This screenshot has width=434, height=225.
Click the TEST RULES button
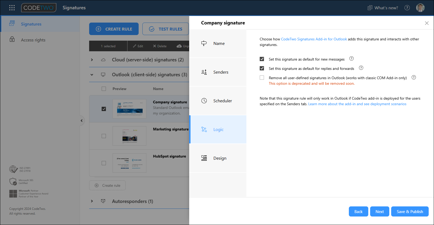[166, 29]
